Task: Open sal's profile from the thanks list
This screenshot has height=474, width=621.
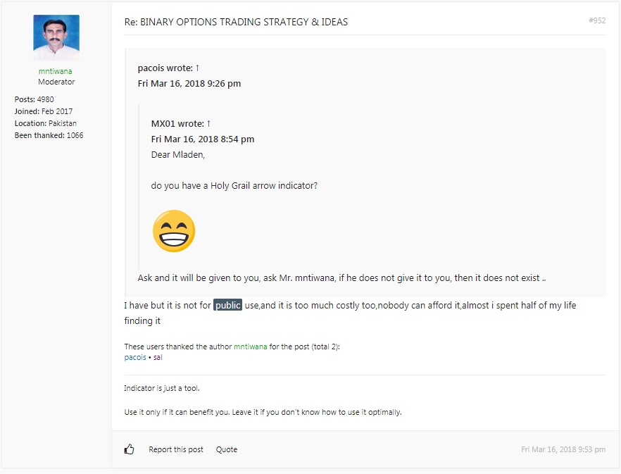Action: (x=158, y=357)
